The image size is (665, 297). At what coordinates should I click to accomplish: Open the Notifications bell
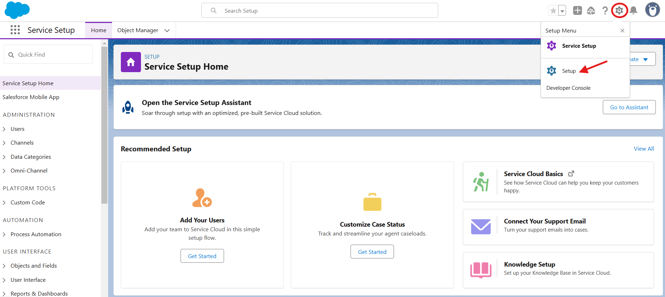[634, 11]
